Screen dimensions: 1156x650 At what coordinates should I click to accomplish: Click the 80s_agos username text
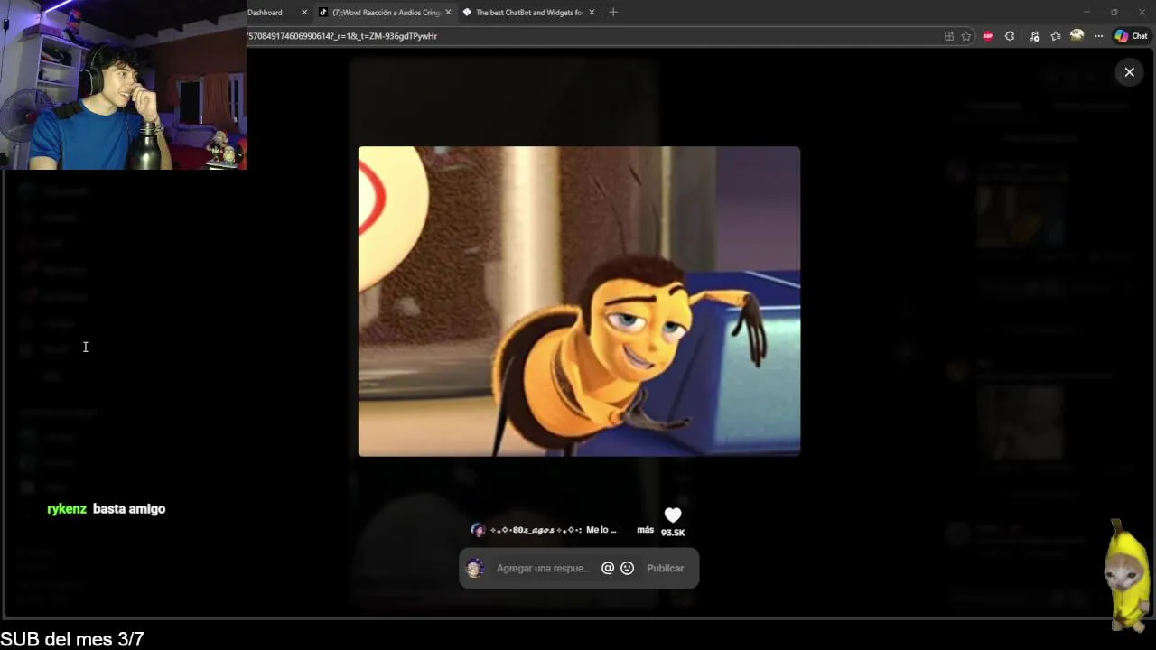coord(535,530)
